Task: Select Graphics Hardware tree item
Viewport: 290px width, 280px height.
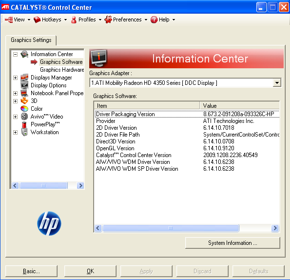Action: pos(62,70)
